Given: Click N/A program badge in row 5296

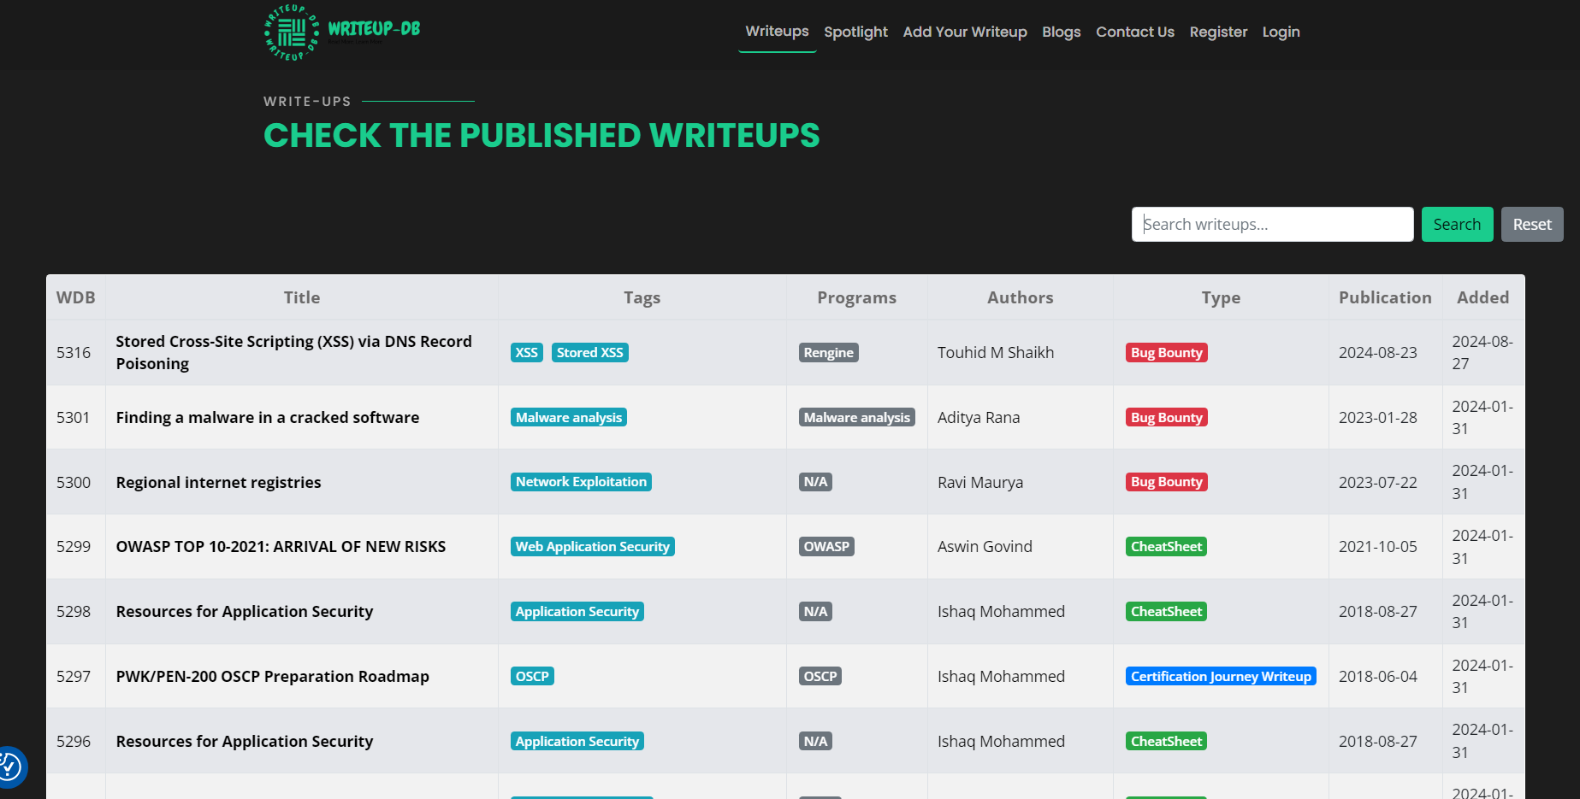Looking at the screenshot, I should (x=815, y=741).
